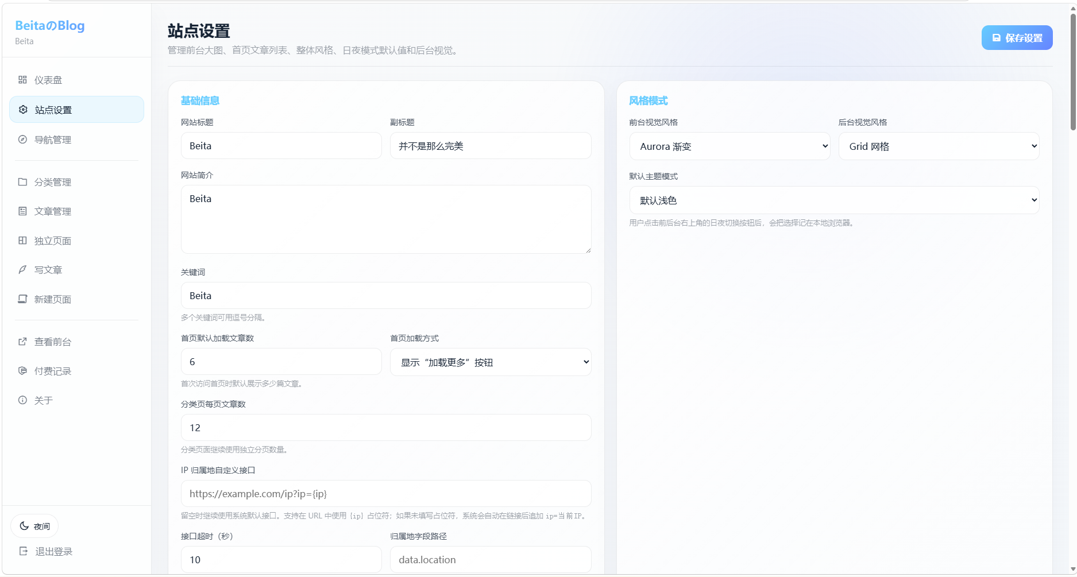Click the external link icon for 查看前台
Screen dimensions: 1077x577
pos(22,342)
